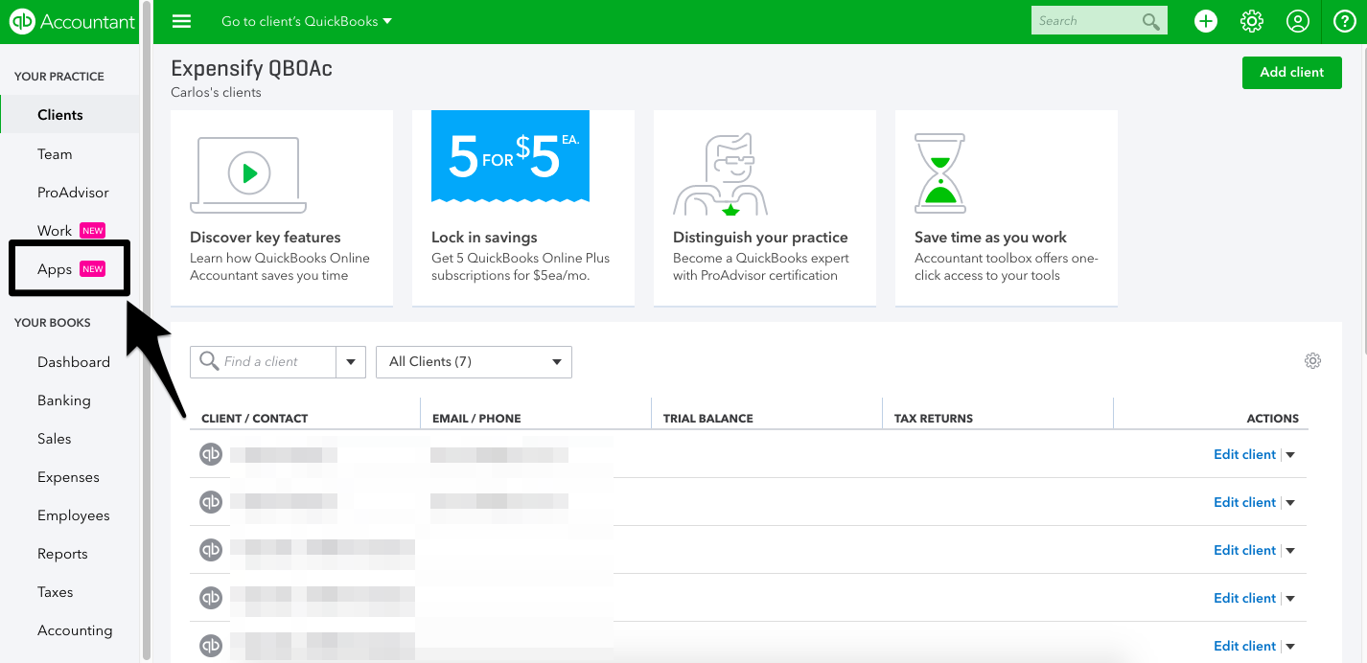Open Banking in the sidebar
The image size is (1367, 663).
tap(64, 400)
